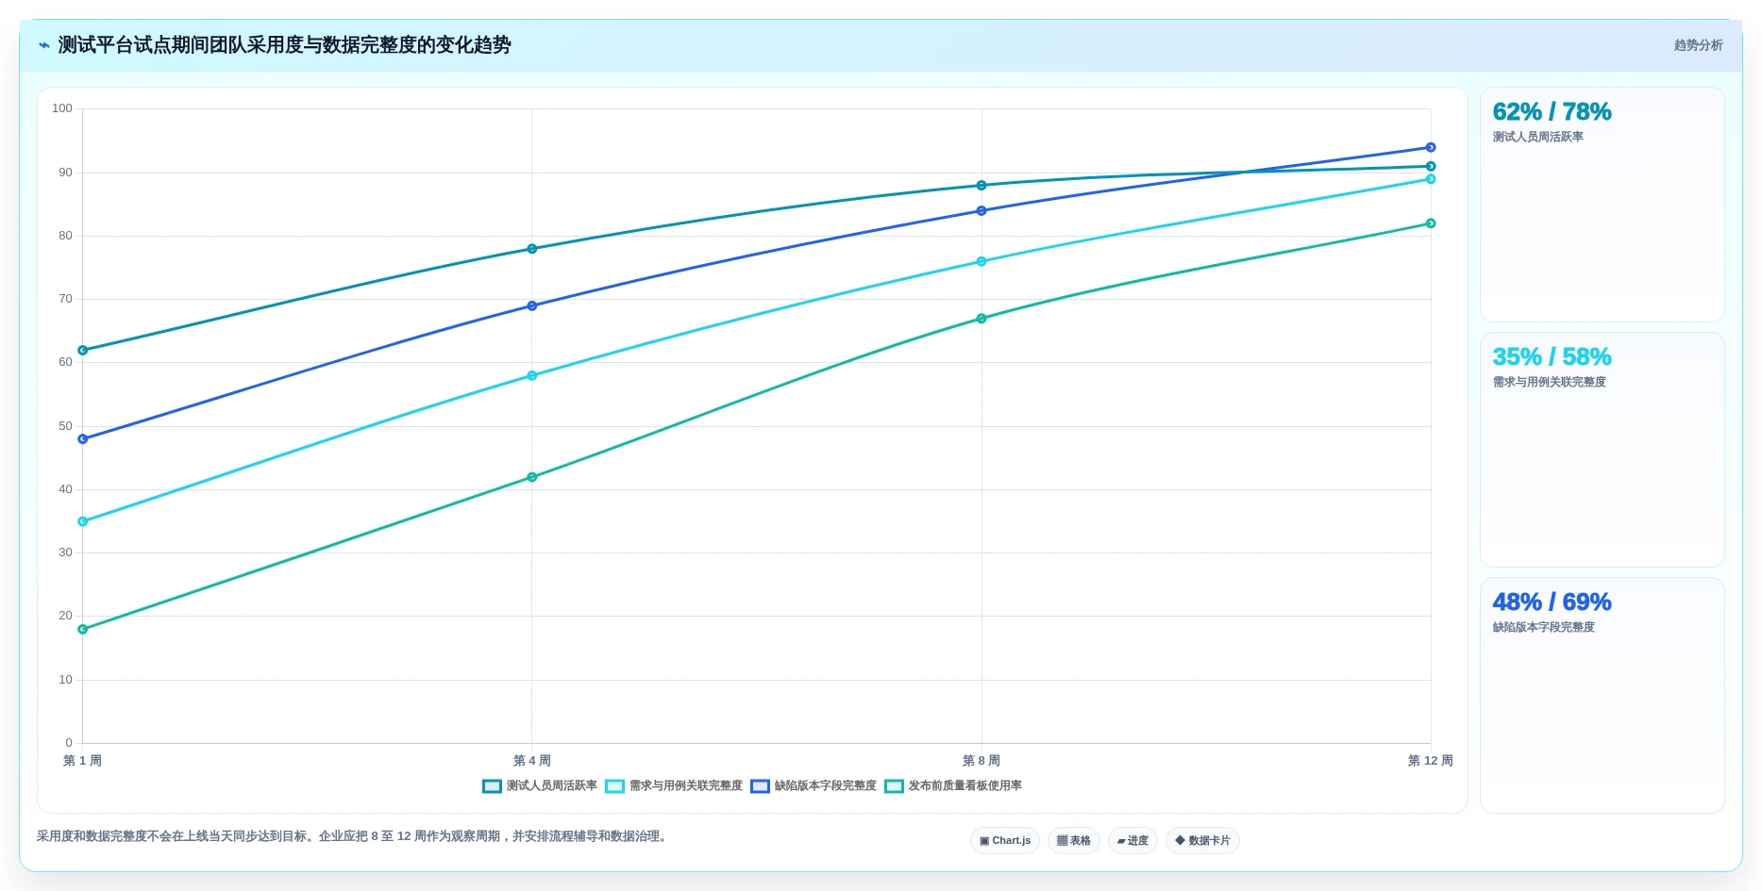
Task: Hide the 需求与用例关联完整度 series via legend label
Action: [685, 786]
